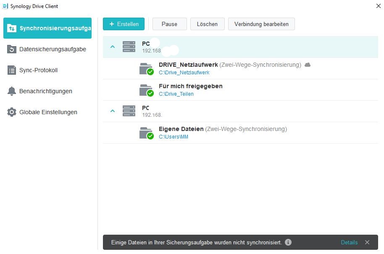Click the cloud icon beside DRIVE_Netzlaufwerk
This screenshot has height=254, width=384.
coord(307,65)
